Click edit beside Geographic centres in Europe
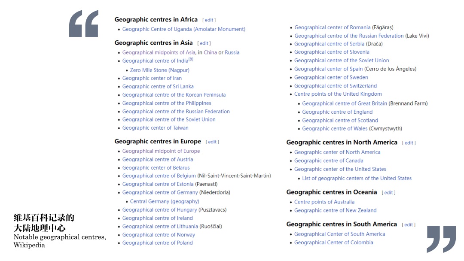464x261 pixels. coord(212,142)
